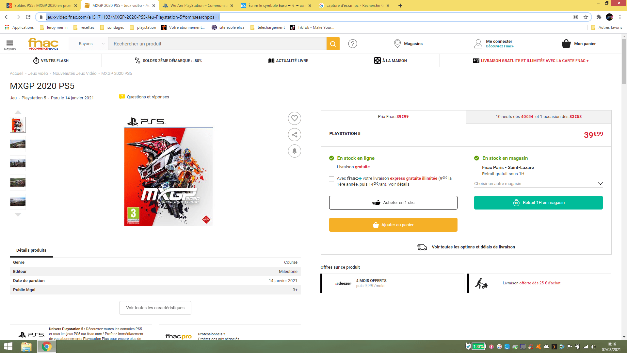The image size is (627, 353).
Task: Go to Accueil breadcrumb
Action: click(x=16, y=74)
